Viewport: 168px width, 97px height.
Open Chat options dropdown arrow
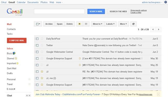(27, 95)
